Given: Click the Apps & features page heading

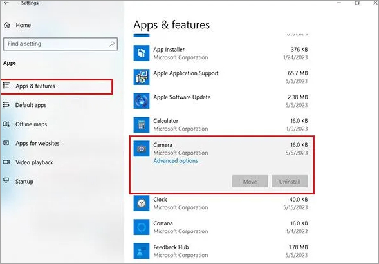Looking at the screenshot, I should pyautogui.click(x=172, y=25).
